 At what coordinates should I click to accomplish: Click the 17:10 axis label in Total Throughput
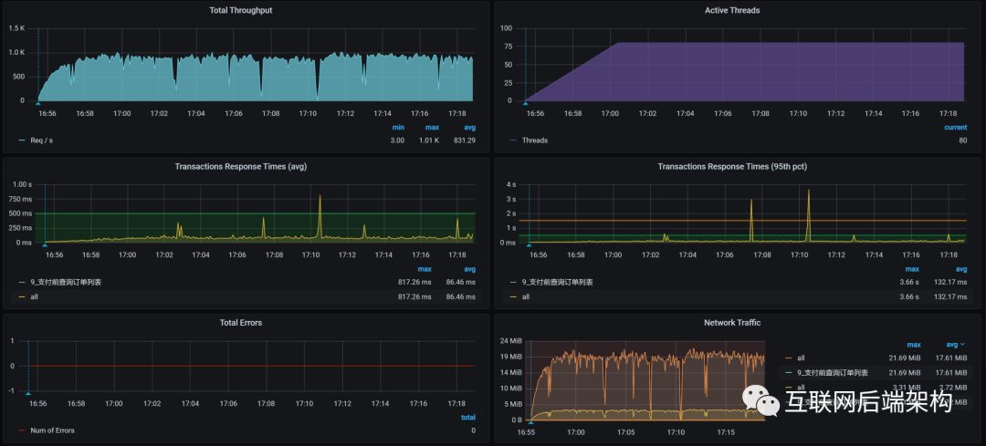pos(309,114)
